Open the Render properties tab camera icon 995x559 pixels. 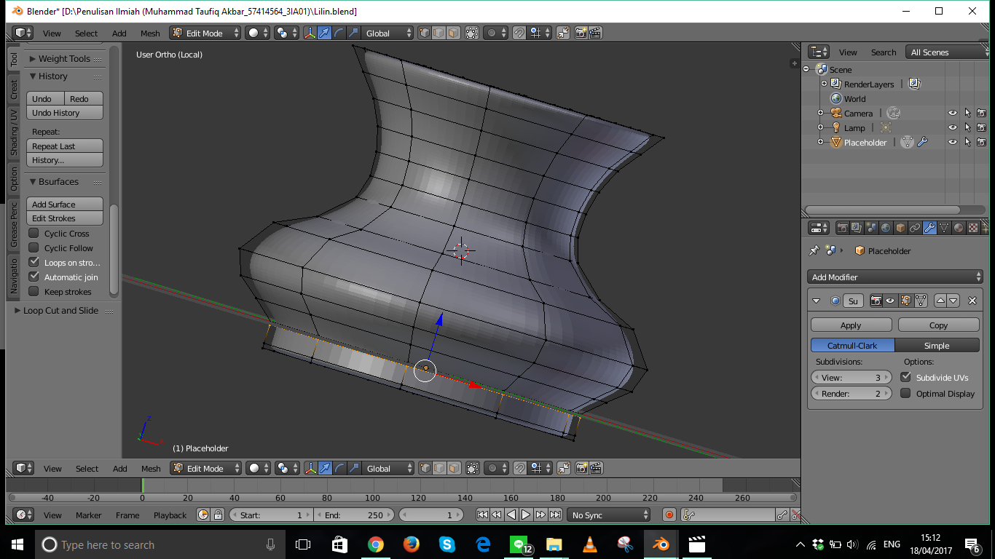pos(843,228)
